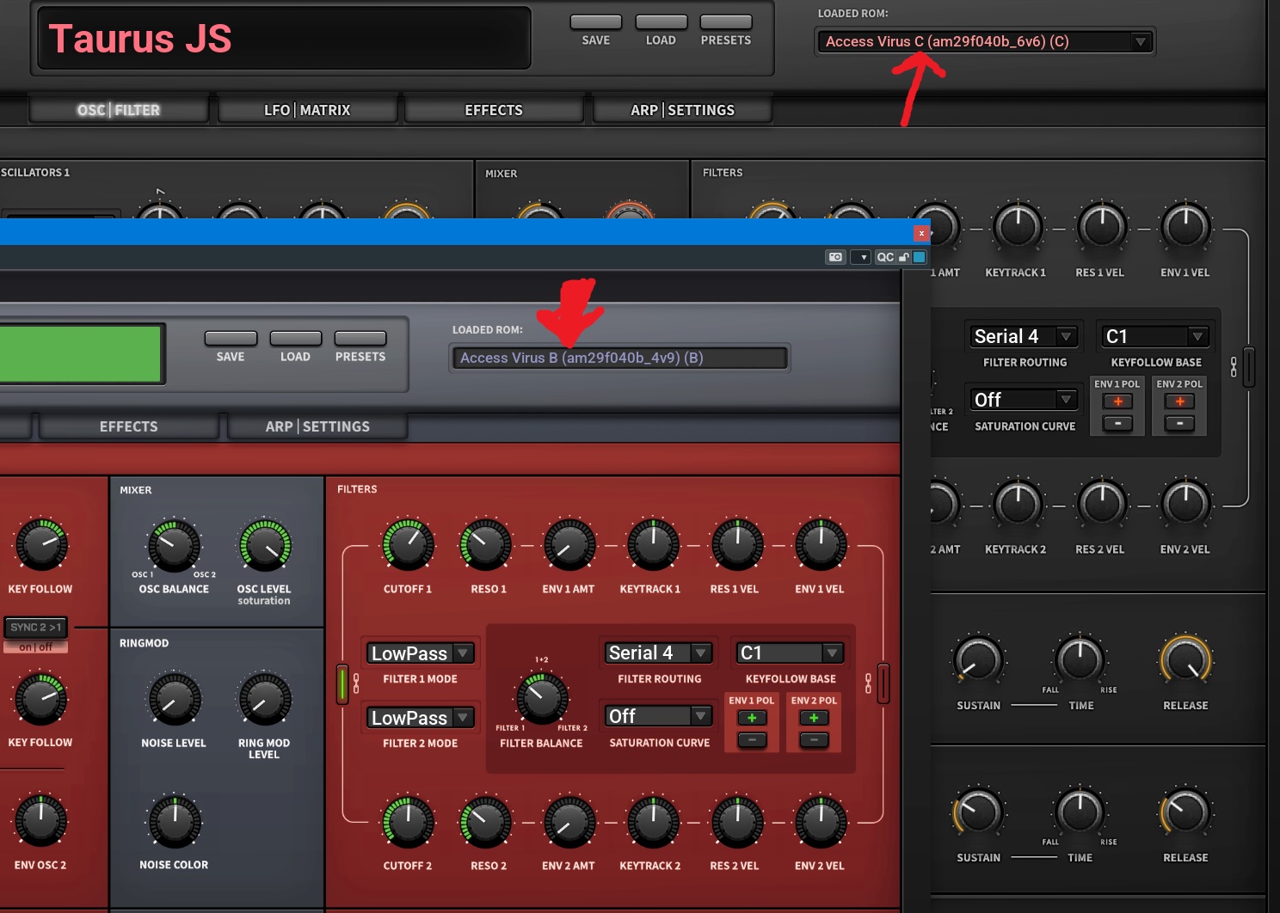Set ENV 1 POL to minus in Virus C window

click(1117, 423)
